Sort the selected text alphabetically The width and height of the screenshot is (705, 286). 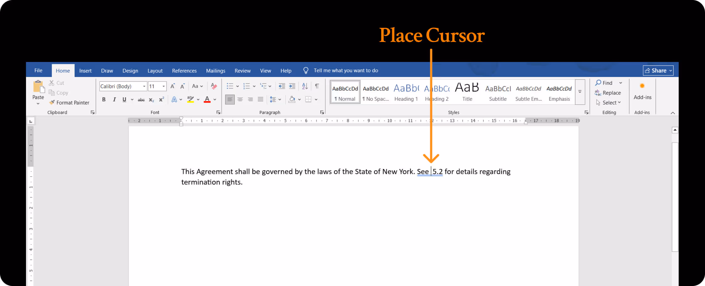[x=305, y=86]
